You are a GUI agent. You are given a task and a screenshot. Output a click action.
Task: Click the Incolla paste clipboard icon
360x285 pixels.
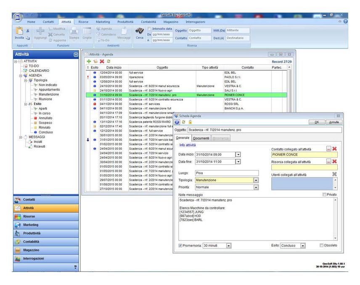19,31
